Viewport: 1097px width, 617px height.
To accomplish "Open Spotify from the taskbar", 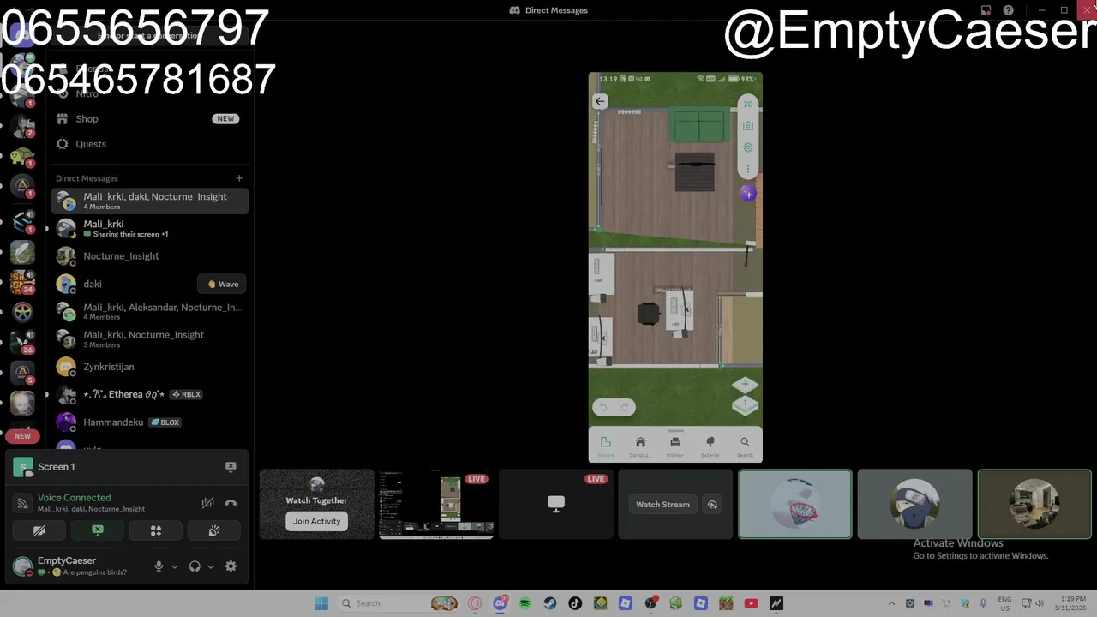I will [525, 603].
